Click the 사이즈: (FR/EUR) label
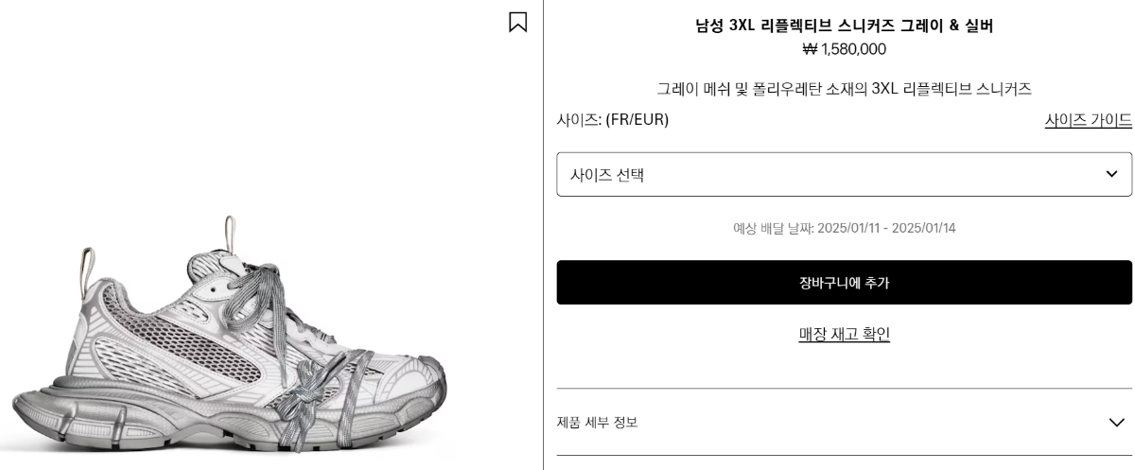The image size is (1135, 470). click(x=613, y=120)
